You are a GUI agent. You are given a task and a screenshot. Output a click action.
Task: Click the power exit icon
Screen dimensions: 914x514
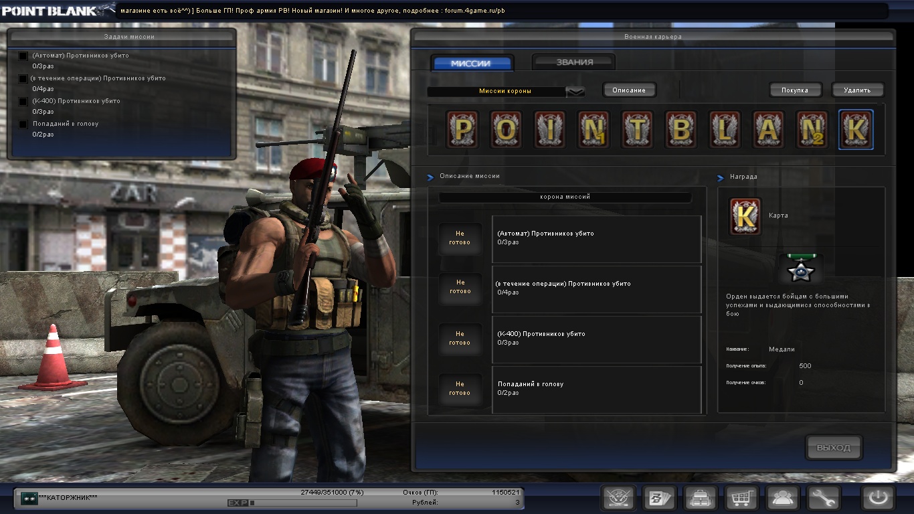878,498
